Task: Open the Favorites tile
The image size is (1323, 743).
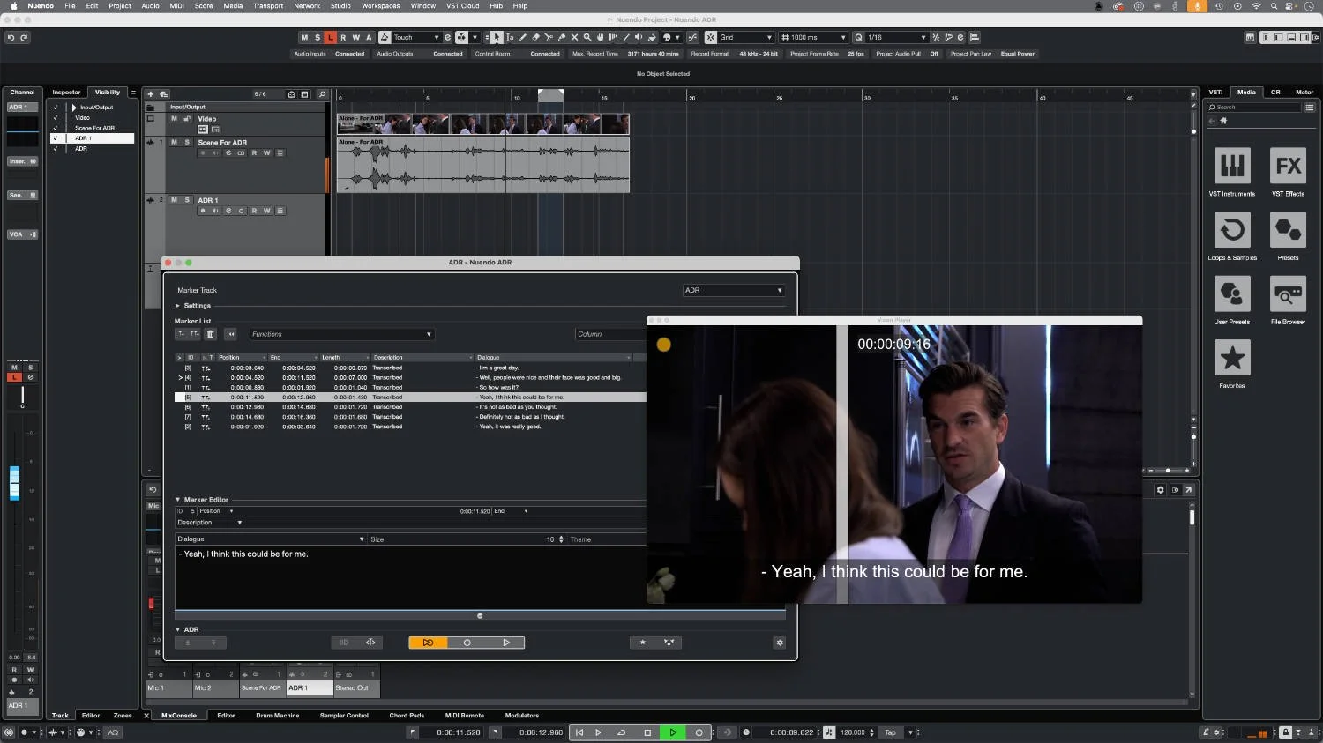Action: coord(1232,363)
